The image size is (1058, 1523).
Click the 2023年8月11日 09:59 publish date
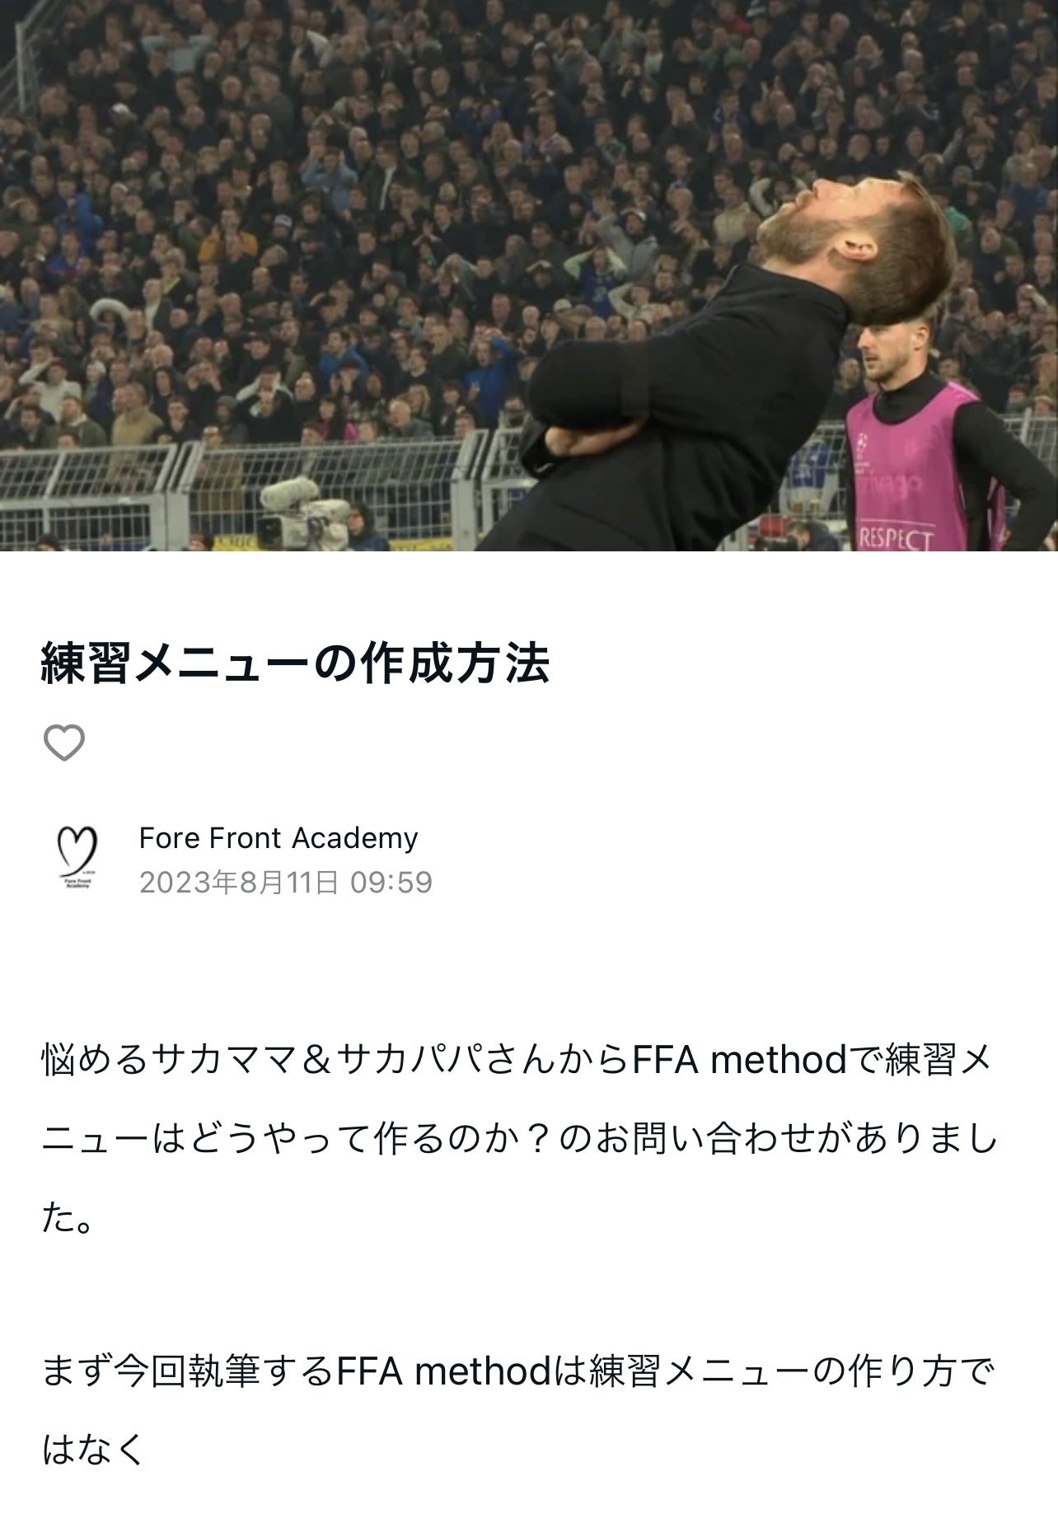[285, 883]
